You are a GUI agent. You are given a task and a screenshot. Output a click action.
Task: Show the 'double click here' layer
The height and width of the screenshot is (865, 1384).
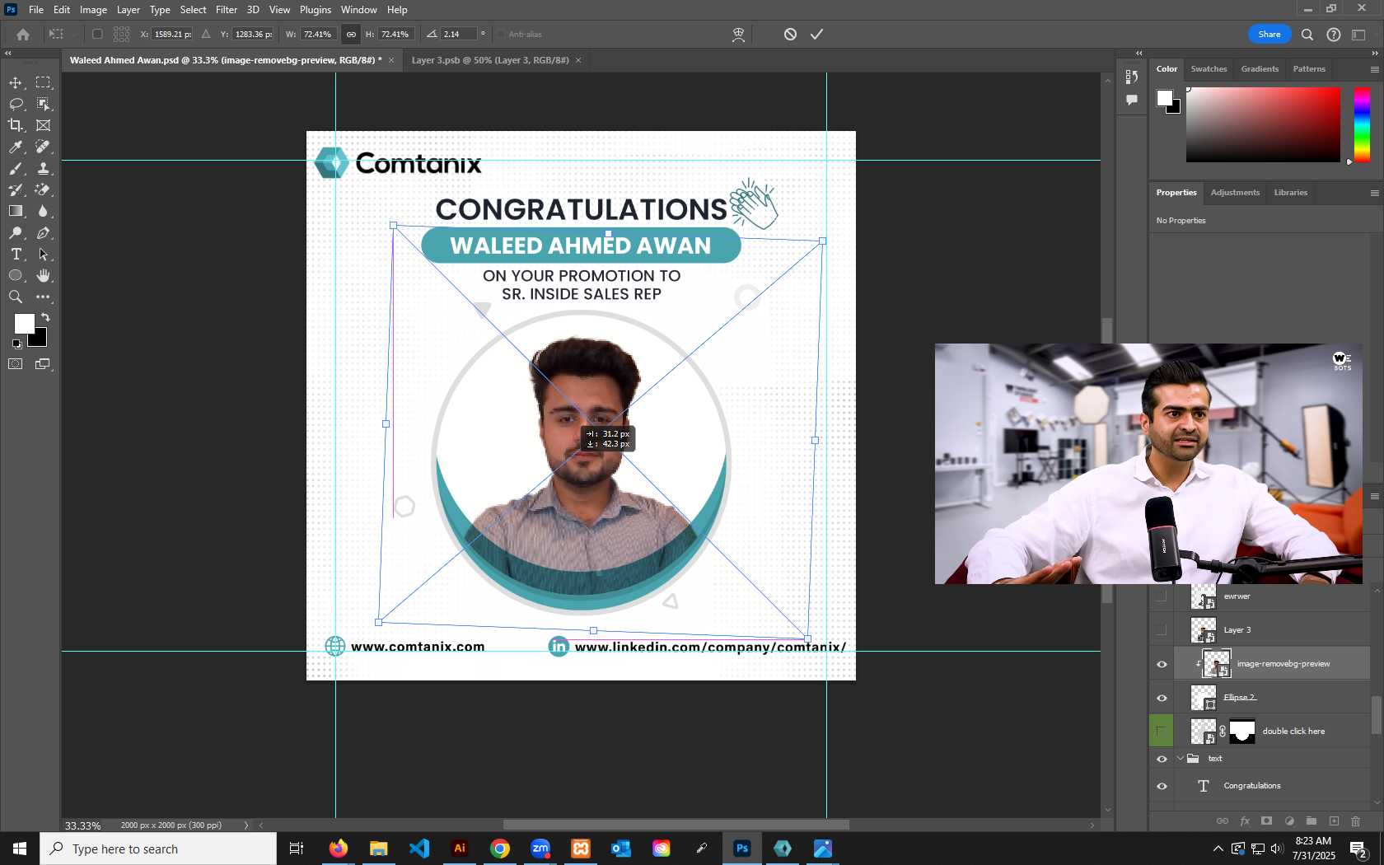coord(1162,732)
